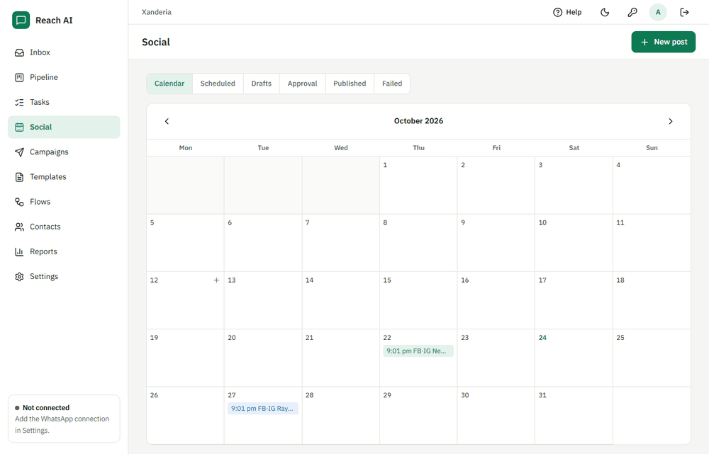Go to previous month with left chevron

click(167, 121)
